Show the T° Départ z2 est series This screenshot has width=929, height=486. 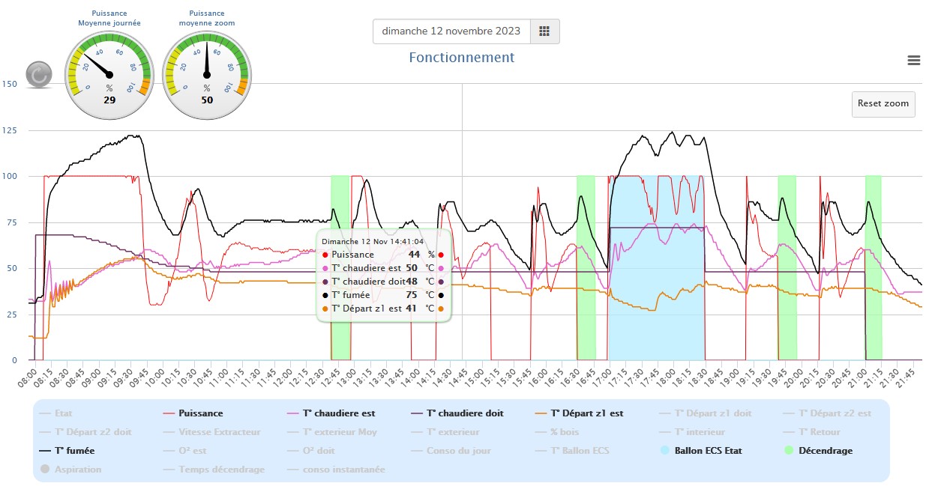[x=827, y=413]
